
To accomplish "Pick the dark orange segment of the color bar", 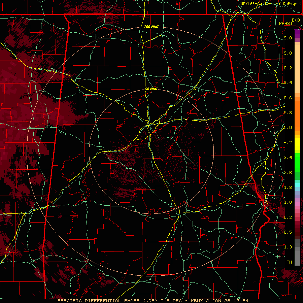I will coord(297,116).
